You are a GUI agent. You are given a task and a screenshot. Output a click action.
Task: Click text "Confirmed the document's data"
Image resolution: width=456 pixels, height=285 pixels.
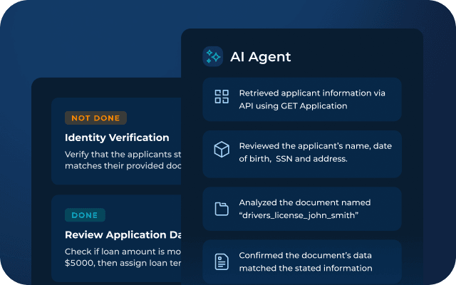coord(306,255)
